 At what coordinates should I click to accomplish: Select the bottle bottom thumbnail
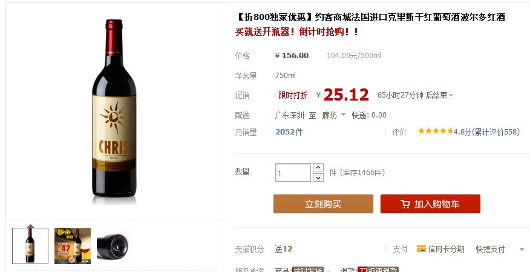point(114,246)
